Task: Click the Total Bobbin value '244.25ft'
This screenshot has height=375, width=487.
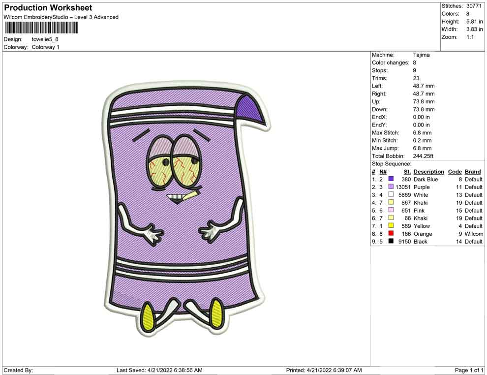Action: coord(423,156)
